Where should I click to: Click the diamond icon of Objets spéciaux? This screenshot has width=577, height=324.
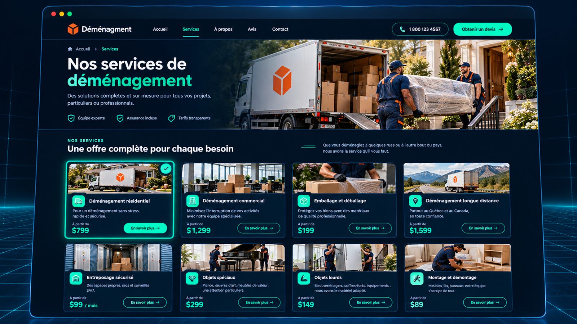tap(192, 278)
